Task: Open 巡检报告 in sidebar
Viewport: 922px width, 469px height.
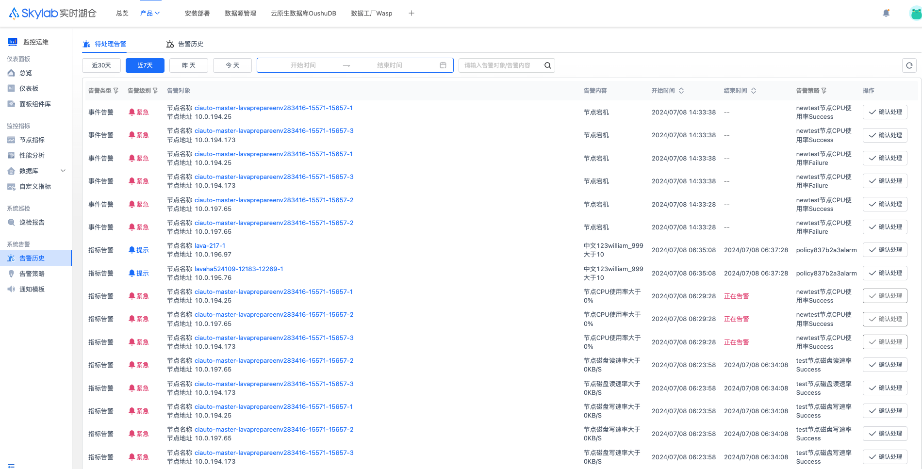Action: (x=32, y=222)
